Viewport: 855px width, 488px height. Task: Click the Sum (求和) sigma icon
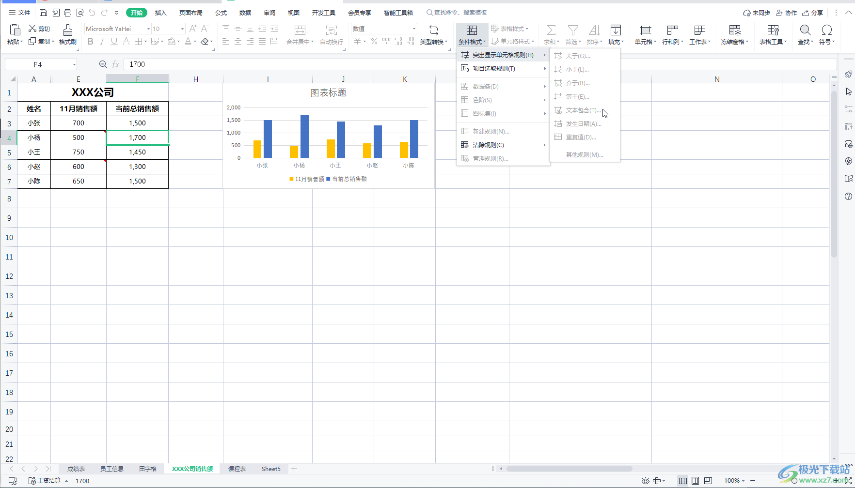(x=551, y=30)
